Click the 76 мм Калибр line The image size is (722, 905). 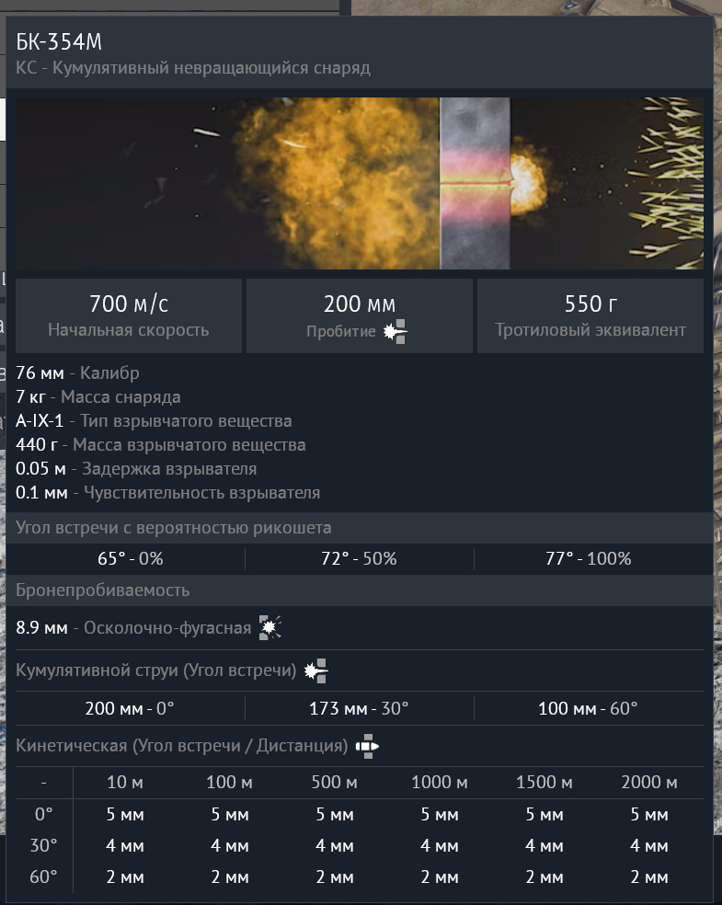point(78,373)
